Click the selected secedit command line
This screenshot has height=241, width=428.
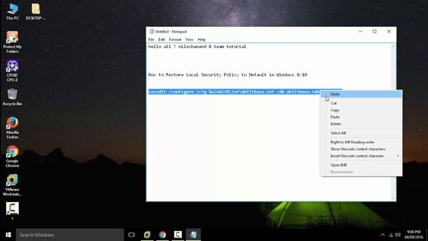click(234, 92)
